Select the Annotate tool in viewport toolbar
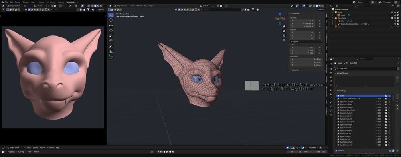This screenshot has height=157, width=401. (111, 47)
